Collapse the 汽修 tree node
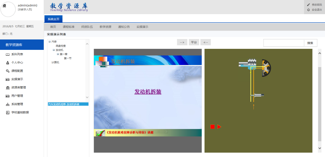325x157 pixels. (50, 42)
